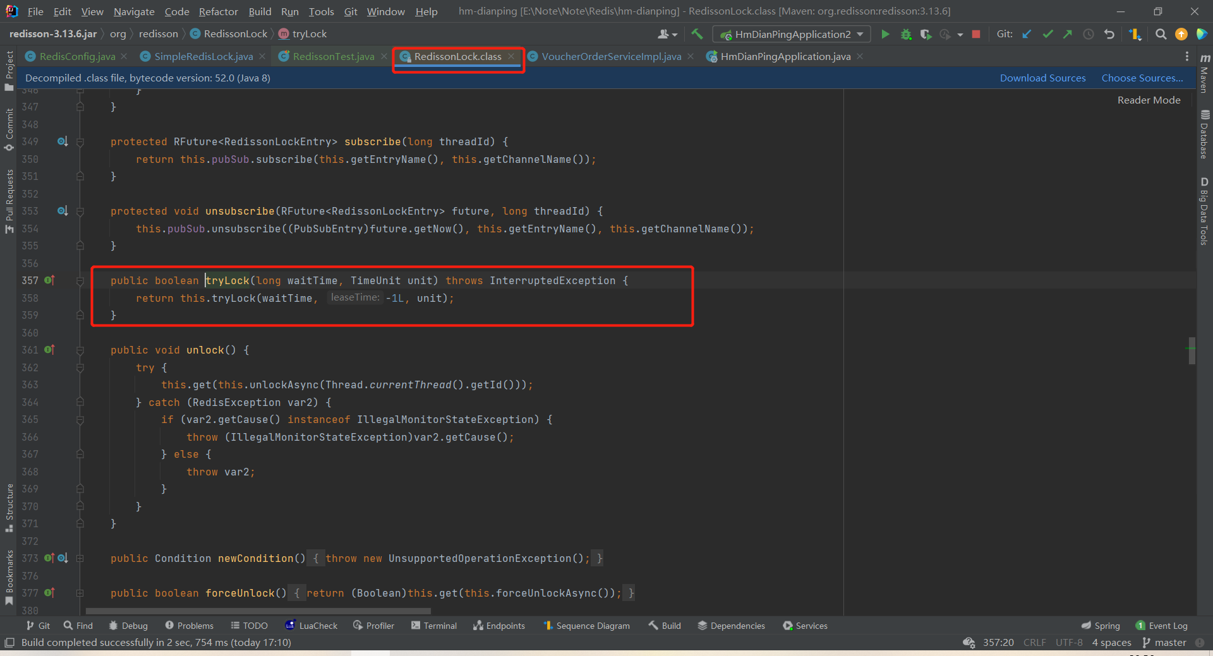Screen dimensions: 1213x656
Task: Click the Choose Sources link
Action: click(x=1142, y=78)
